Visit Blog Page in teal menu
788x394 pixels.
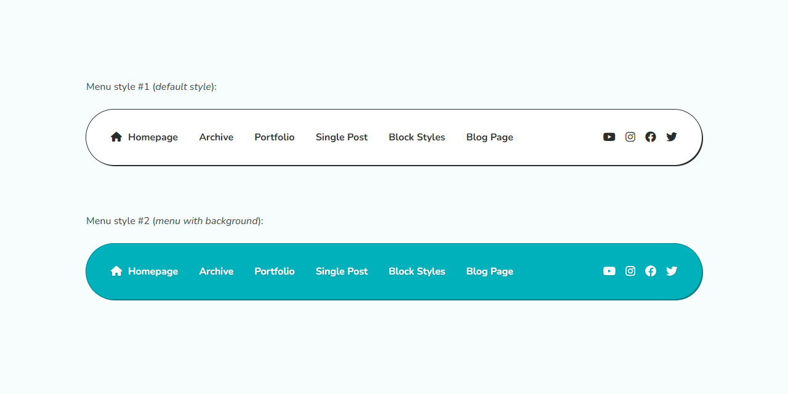pos(489,271)
